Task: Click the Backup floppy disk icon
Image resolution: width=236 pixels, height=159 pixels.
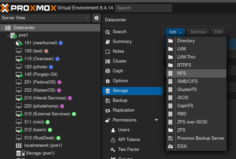Action: [108, 101]
